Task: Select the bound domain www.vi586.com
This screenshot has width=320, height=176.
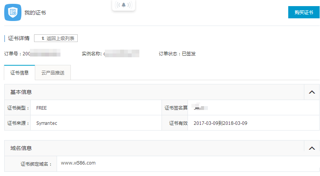Action: pyautogui.click(x=78, y=163)
